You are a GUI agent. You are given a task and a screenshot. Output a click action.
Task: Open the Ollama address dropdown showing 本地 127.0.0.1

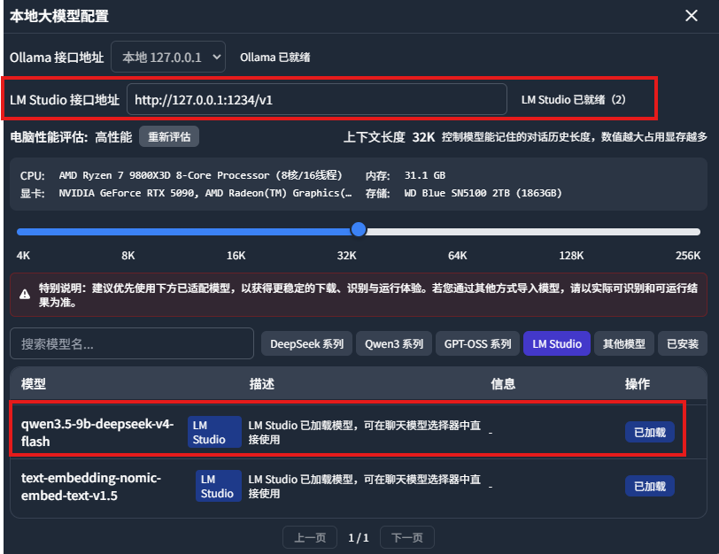tap(168, 57)
